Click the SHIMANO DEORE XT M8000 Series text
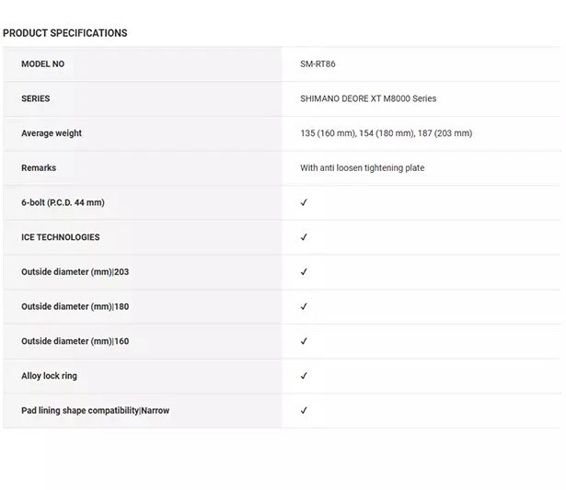 (368, 98)
